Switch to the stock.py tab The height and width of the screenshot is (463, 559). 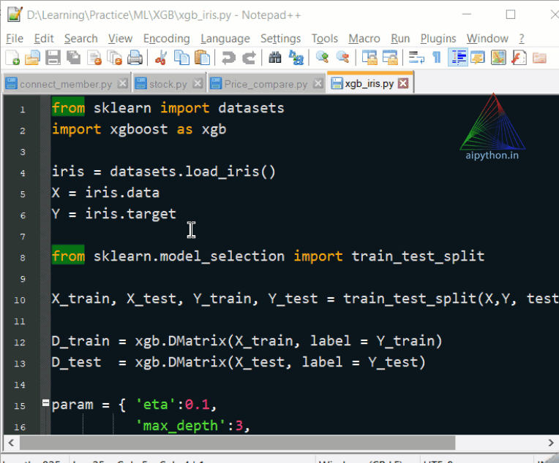pyautogui.click(x=168, y=84)
